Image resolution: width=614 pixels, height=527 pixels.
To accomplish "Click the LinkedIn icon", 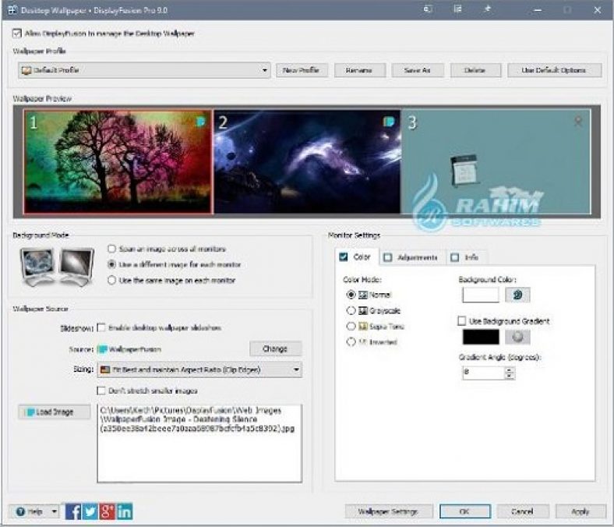I will coord(125,511).
